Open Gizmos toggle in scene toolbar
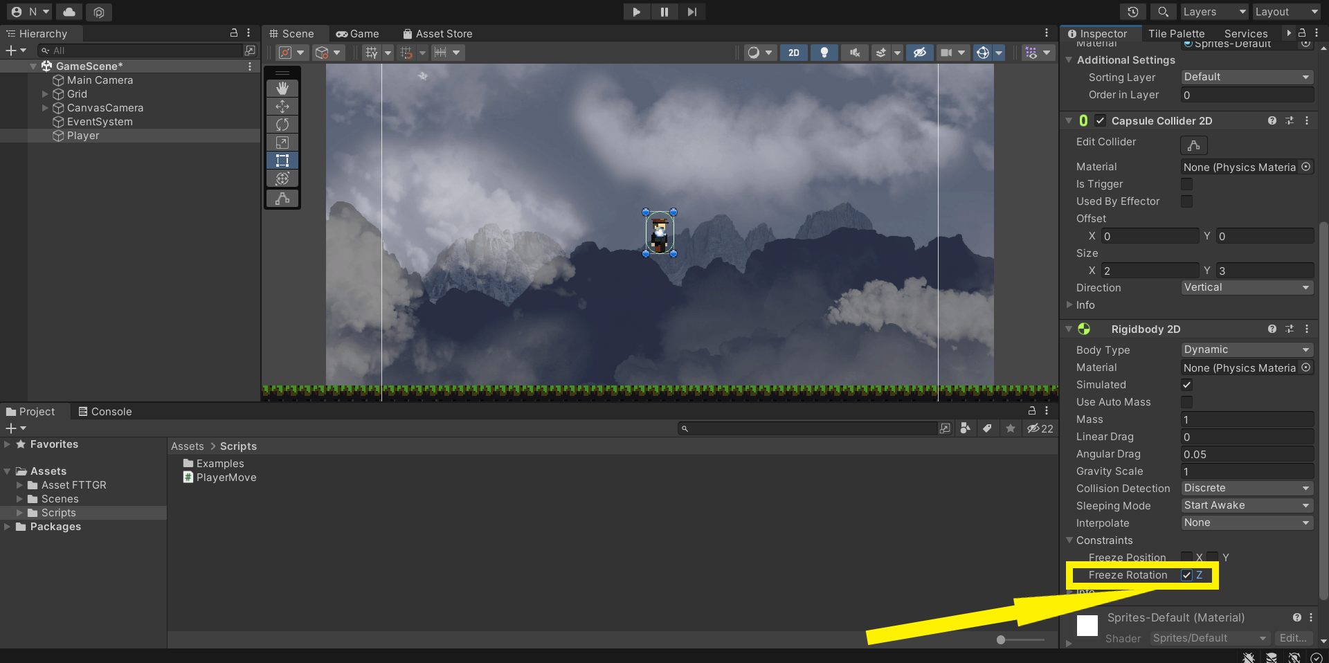This screenshot has height=663, width=1329. (983, 53)
